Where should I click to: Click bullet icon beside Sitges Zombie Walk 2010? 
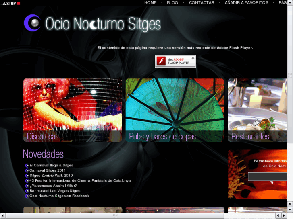pyautogui.click(x=27, y=176)
